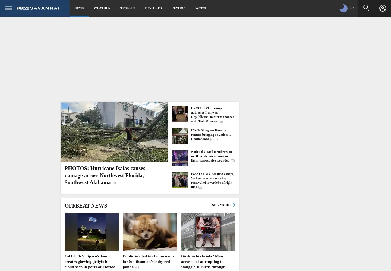Read IBMA Bluegrass Ramble Chattanooga story
The height and width of the screenshot is (271, 391).
[211, 135]
